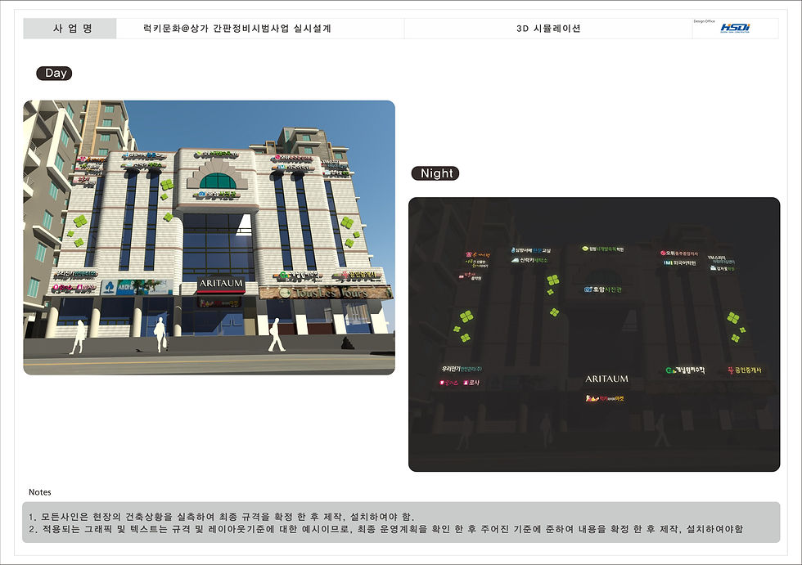
Task: Click the project title '럭키문화@상가 간판정비시범사업 실시설계'
Action: coord(237,29)
